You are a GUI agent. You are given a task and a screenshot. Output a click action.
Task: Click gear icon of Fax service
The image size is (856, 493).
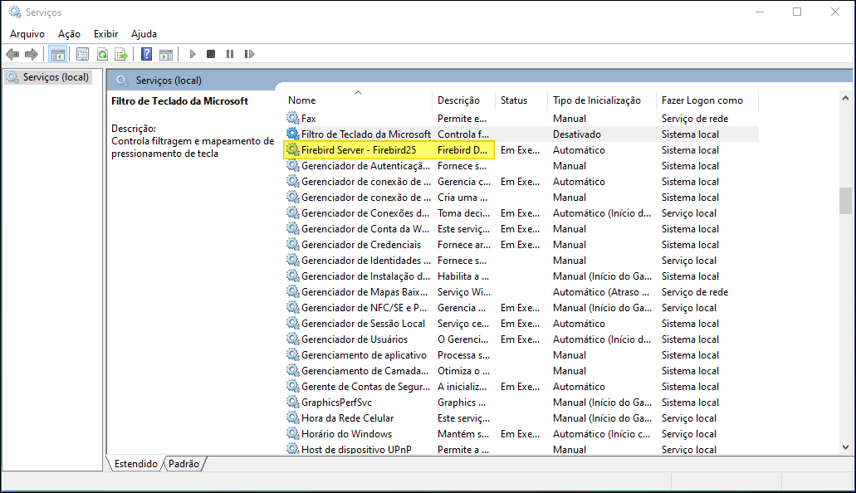point(292,118)
